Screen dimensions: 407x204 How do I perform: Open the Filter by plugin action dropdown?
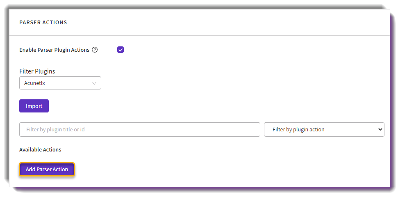click(x=324, y=129)
